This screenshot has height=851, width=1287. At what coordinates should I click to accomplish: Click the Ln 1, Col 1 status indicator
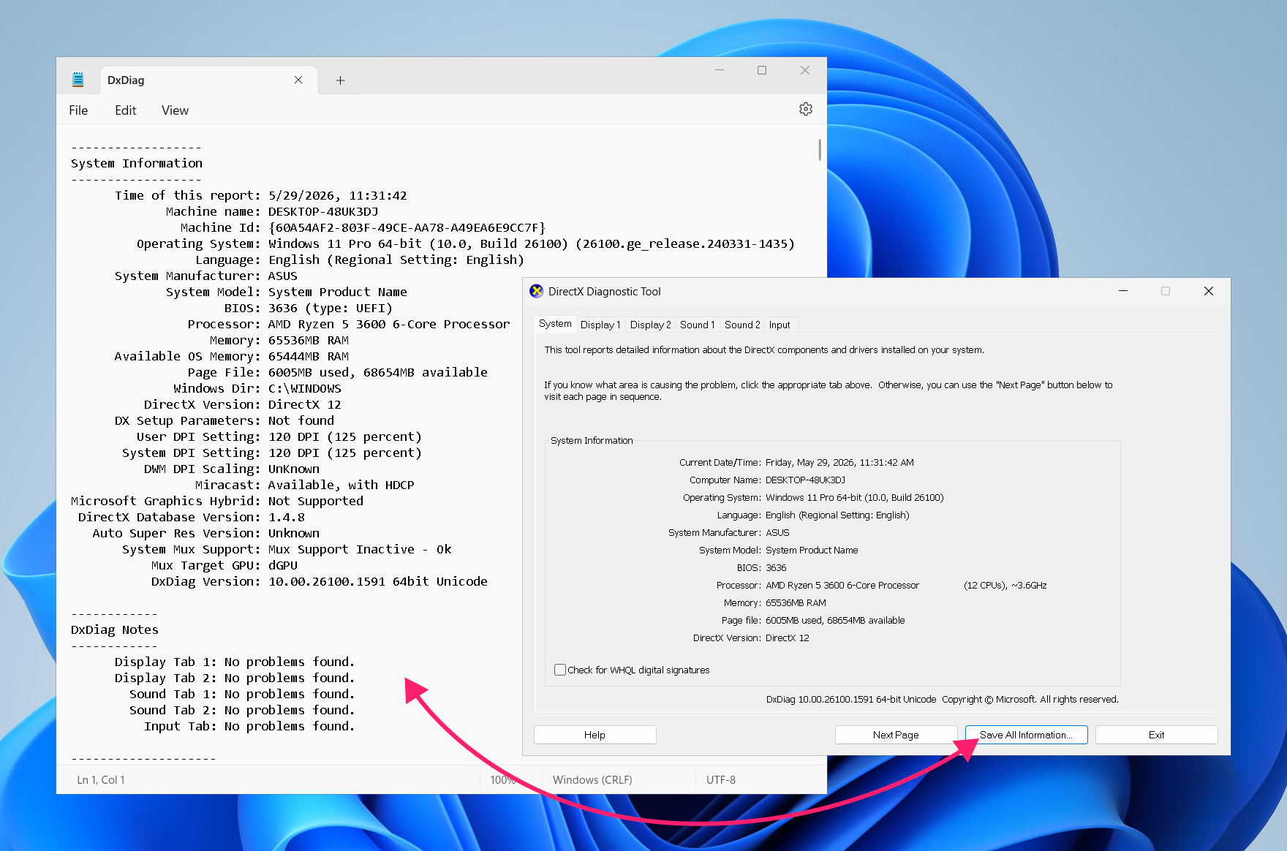(101, 780)
